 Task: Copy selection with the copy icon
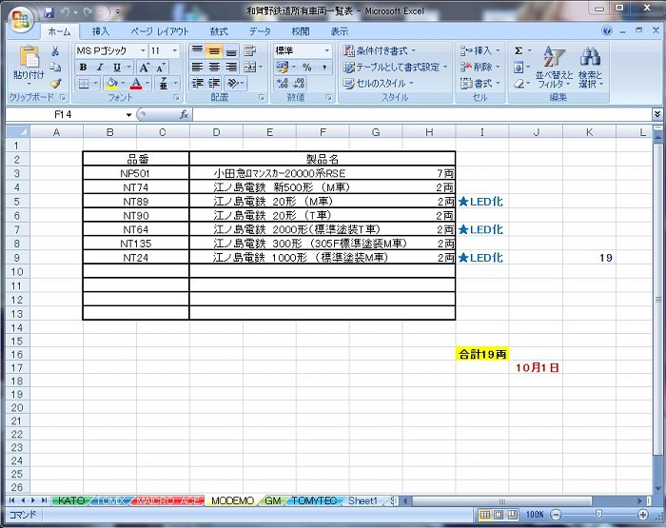[x=55, y=68]
